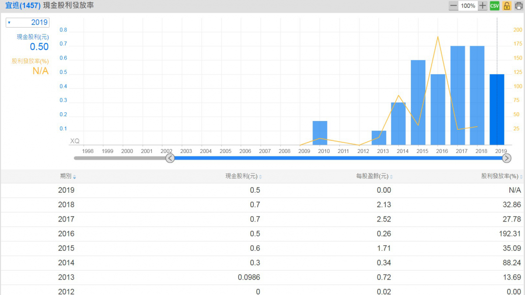Click the 2009 x-axis year label
The width and height of the screenshot is (525, 295).
(x=304, y=151)
